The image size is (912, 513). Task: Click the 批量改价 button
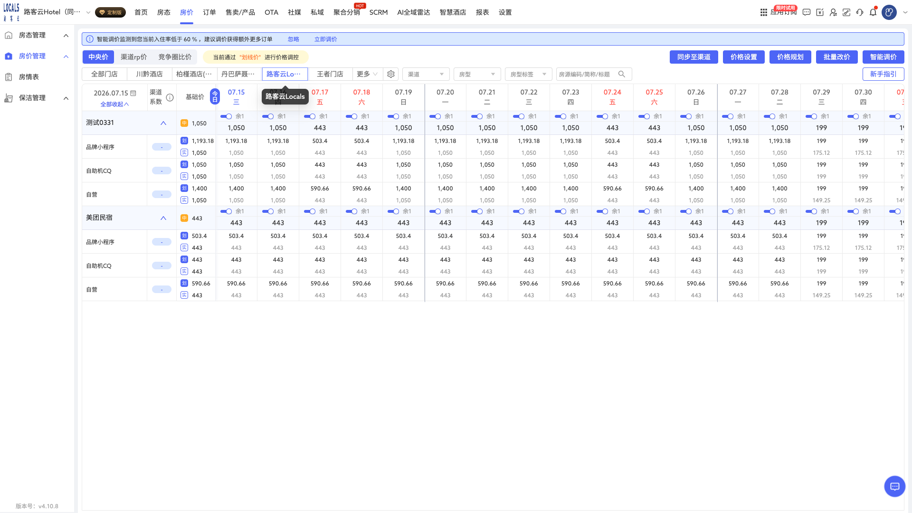click(837, 57)
